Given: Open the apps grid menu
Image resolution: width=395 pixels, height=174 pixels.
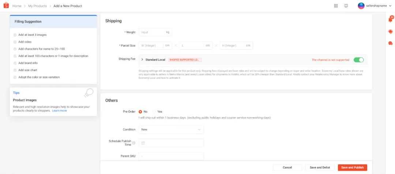Looking at the screenshot, I should (x=336, y=6).
